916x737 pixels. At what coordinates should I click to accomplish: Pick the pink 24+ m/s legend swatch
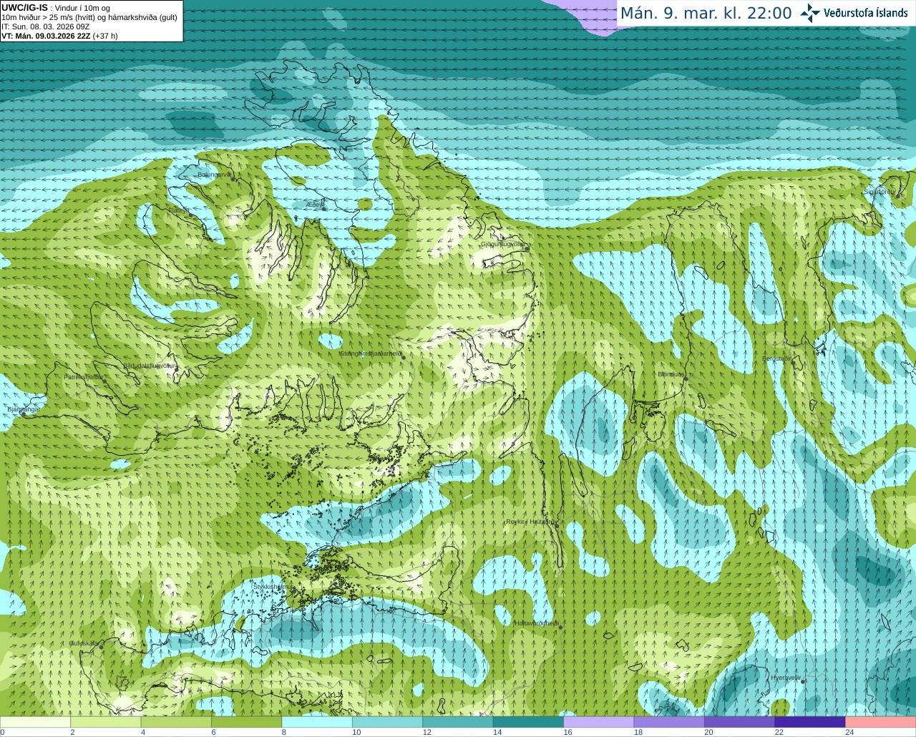880,722
